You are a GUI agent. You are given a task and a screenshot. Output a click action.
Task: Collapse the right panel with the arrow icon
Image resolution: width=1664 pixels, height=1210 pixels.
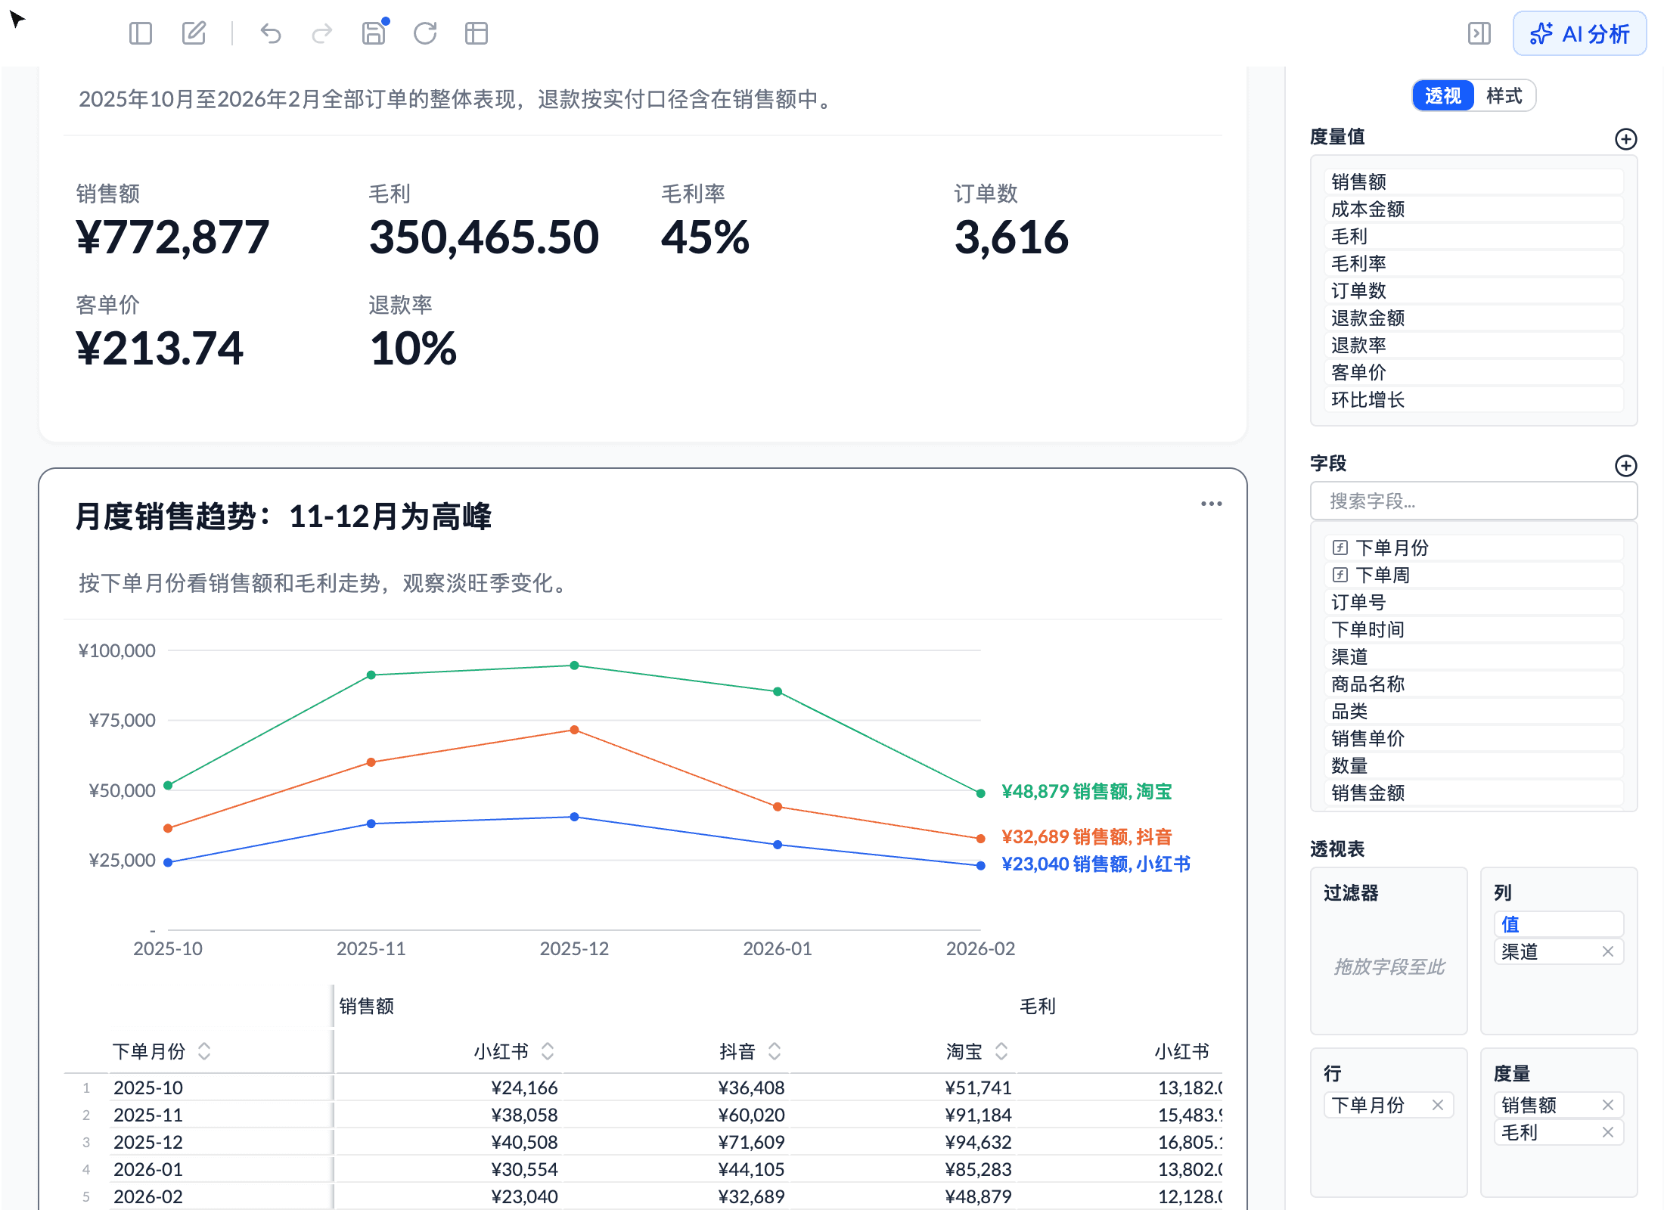1479,33
